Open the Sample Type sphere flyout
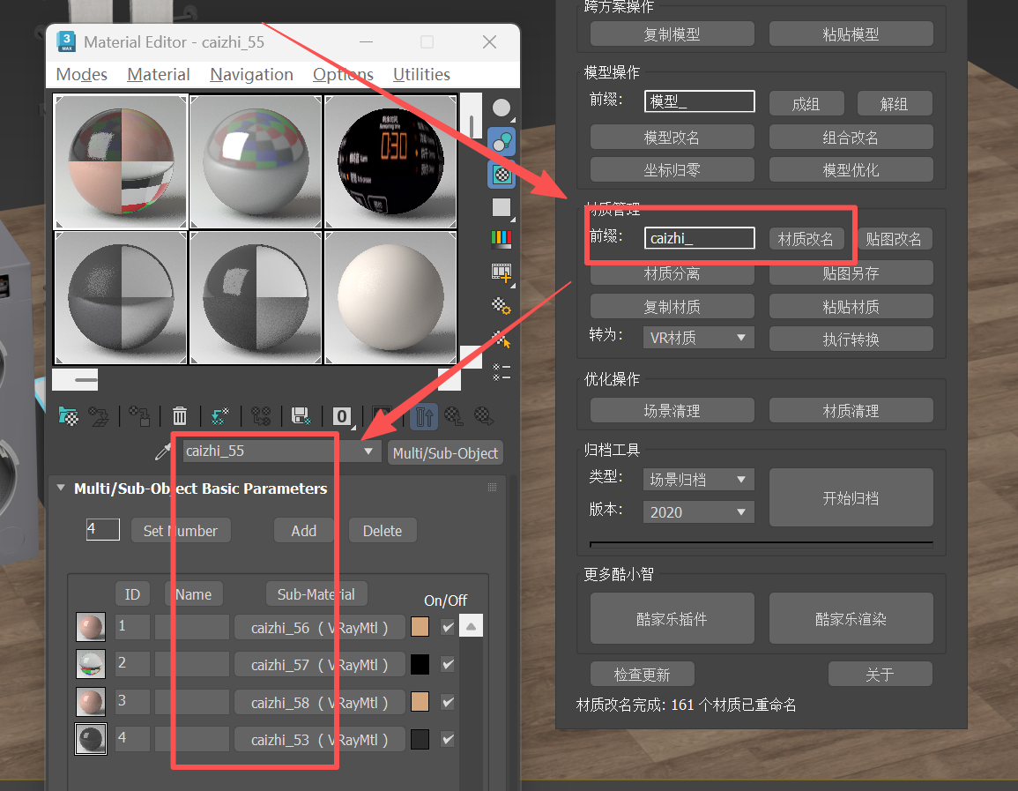This screenshot has height=791, width=1018. 502,108
